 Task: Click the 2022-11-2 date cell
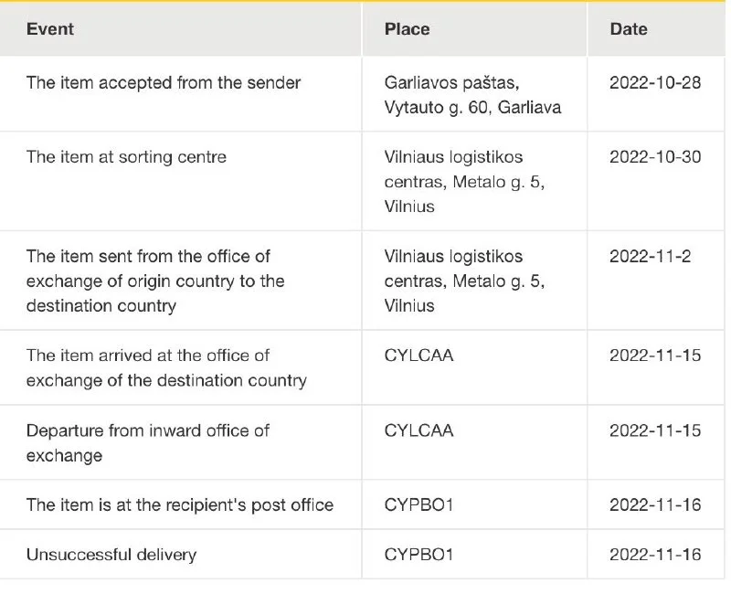pyautogui.click(x=650, y=256)
